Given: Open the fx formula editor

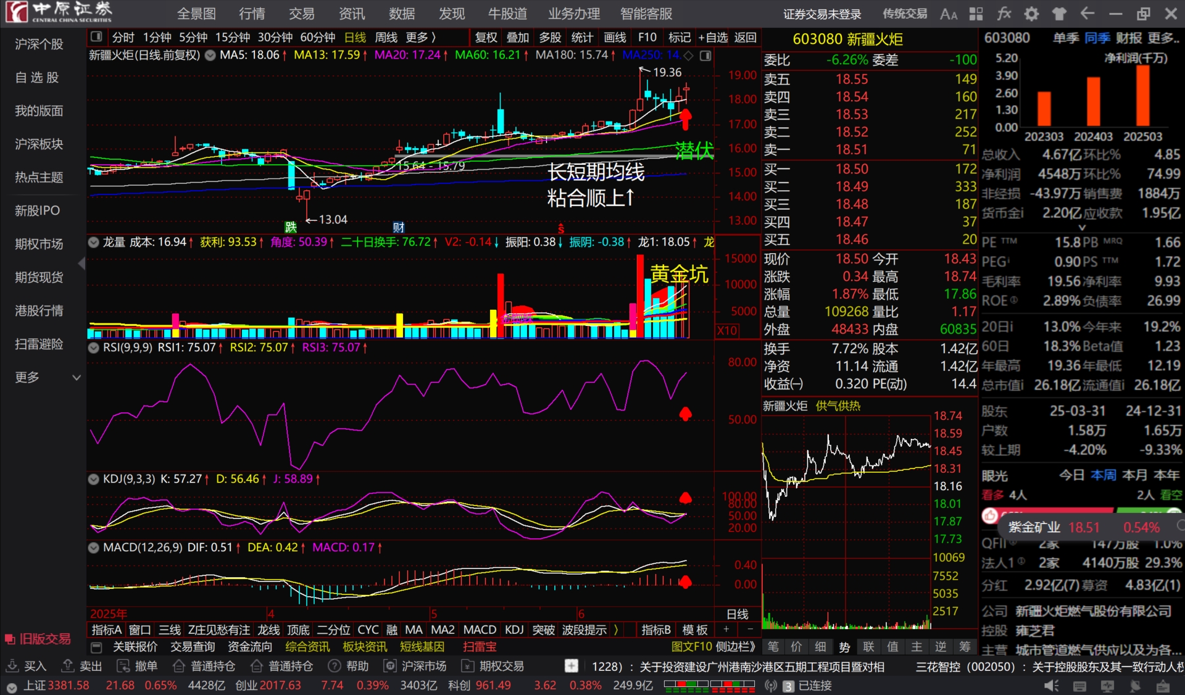Looking at the screenshot, I should tap(1004, 14).
